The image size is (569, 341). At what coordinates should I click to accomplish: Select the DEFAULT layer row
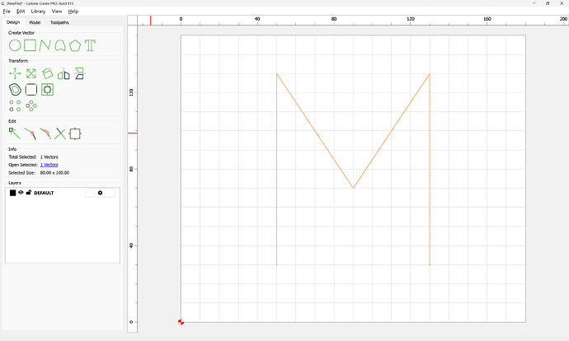(x=63, y=193)
